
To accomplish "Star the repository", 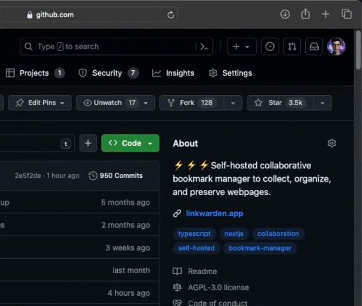I will coord(280,103).
